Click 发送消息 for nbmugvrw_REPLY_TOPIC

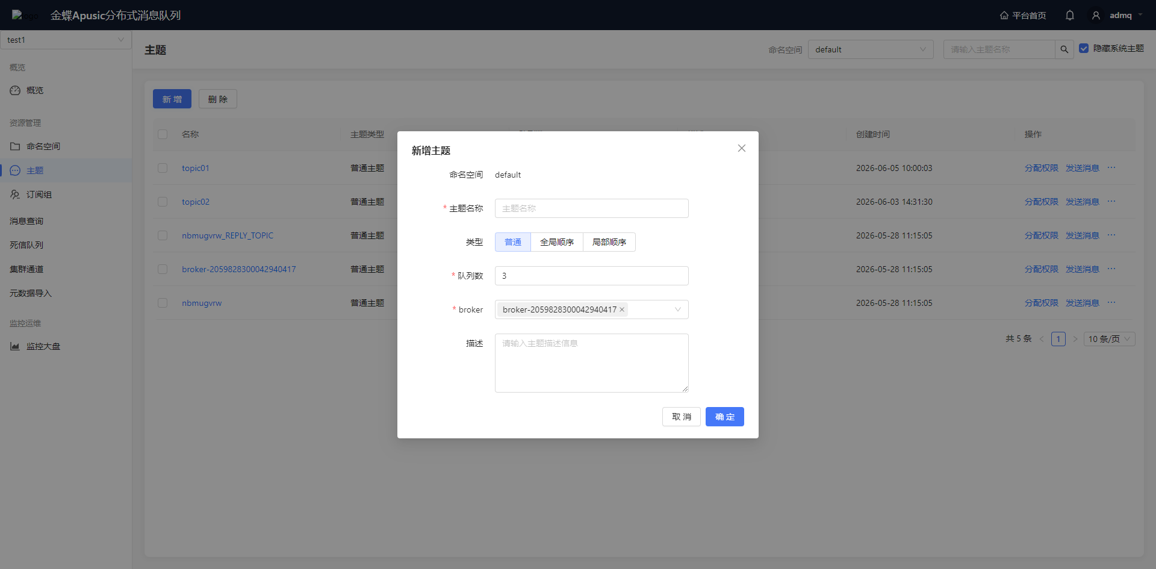[1083, 235]
